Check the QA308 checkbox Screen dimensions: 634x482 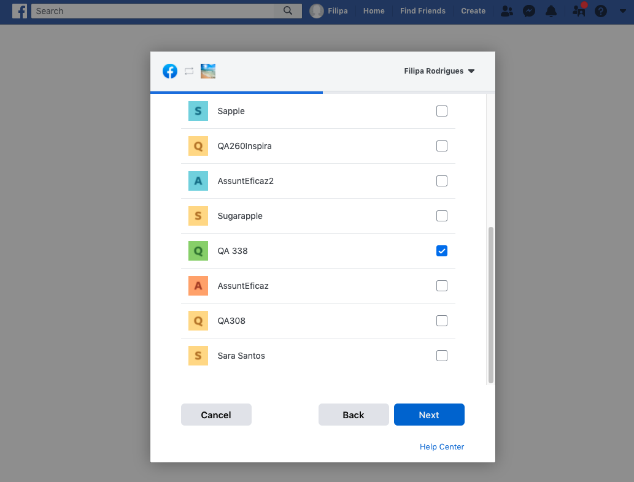tap(442, 321)
